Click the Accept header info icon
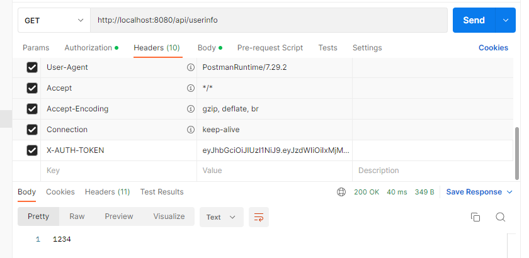 [191, 88]
